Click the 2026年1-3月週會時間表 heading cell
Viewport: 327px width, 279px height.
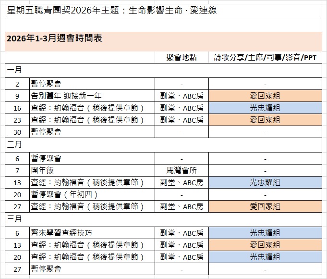coord(54,39)
